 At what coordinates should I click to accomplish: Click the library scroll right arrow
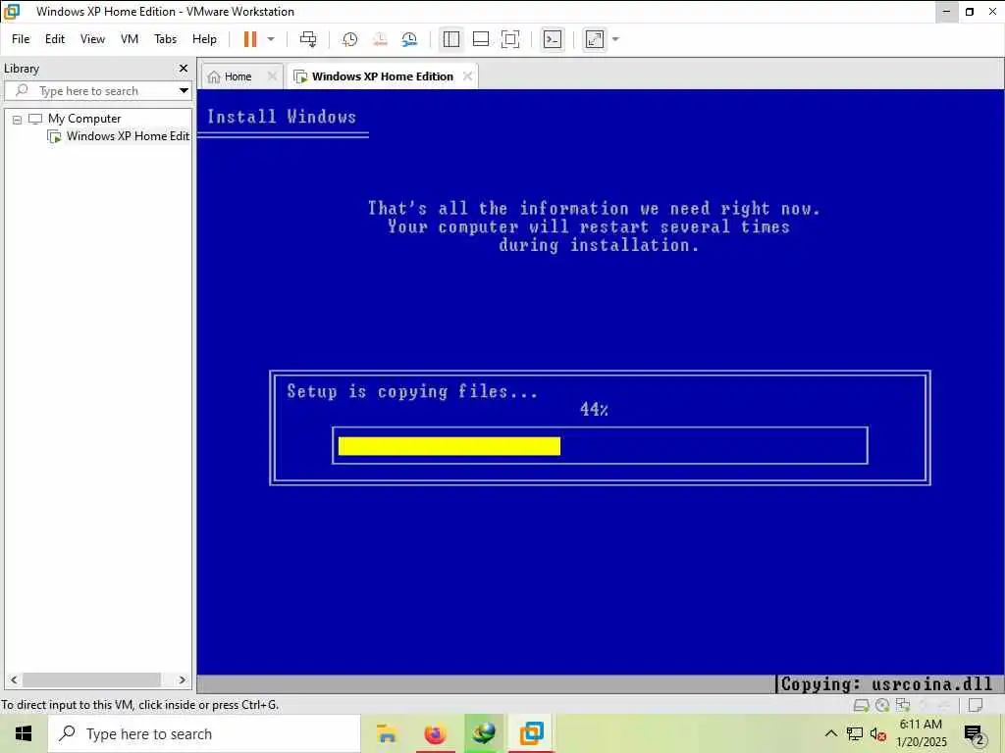182,679
